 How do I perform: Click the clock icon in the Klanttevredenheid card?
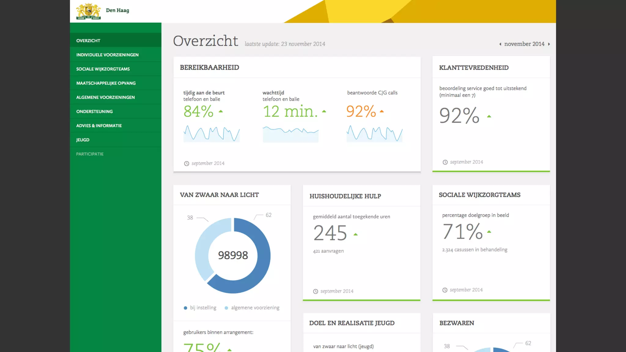(445, 162)
